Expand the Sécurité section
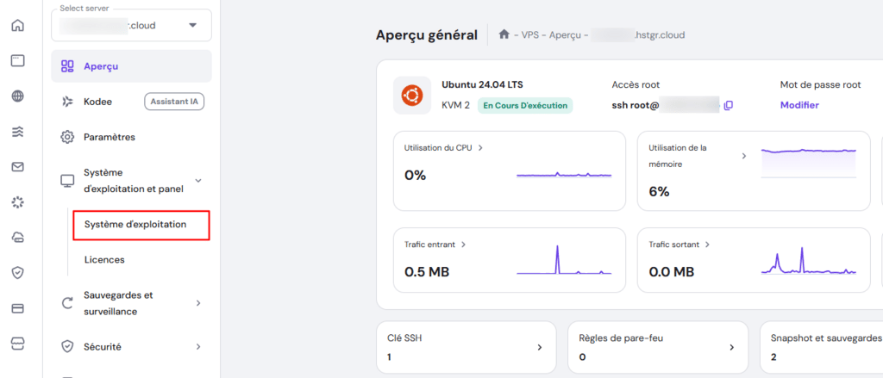The width and height of the screenshot is (883, 378). pos(197,346)
